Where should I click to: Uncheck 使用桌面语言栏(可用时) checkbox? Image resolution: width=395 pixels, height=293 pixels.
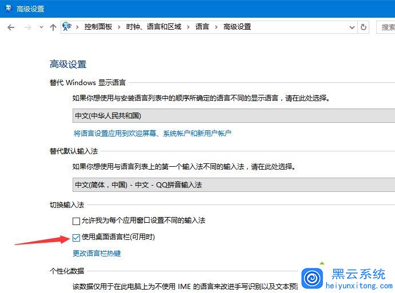click(76, 238)
